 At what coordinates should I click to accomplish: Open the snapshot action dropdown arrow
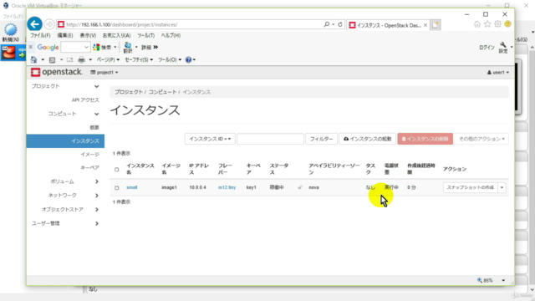click(x=502, y=187)
